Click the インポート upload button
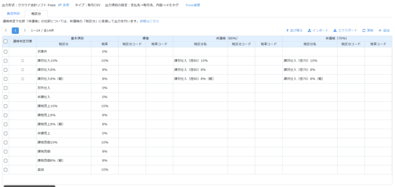This screenshot has height=187, width=395. (x=318, y=31)
